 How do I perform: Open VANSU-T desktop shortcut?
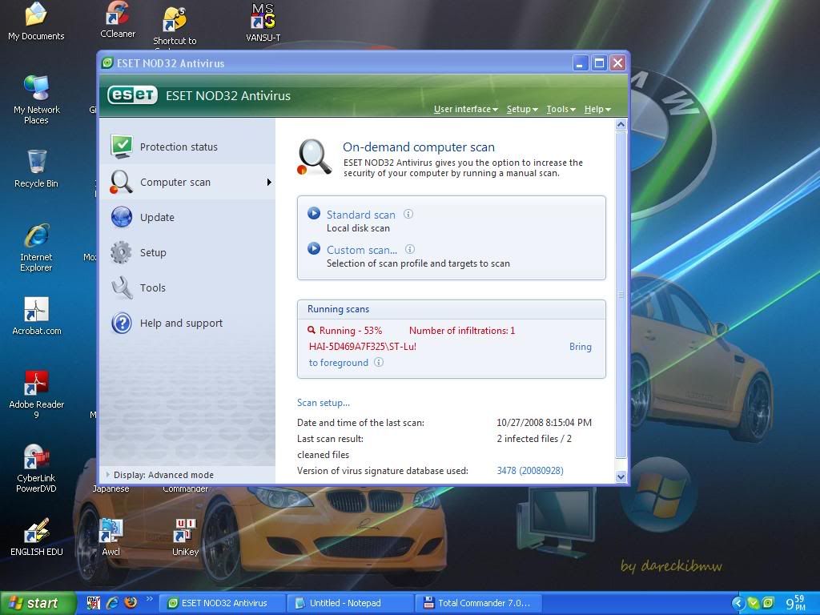[263, 22]
